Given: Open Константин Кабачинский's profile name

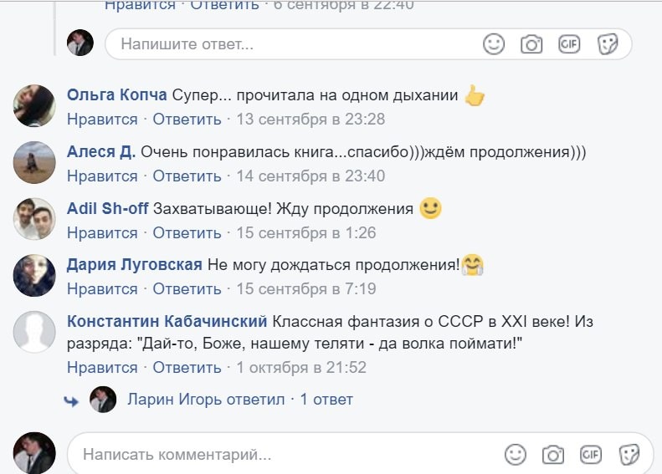Looking at the screenshot, I should 167,322.
